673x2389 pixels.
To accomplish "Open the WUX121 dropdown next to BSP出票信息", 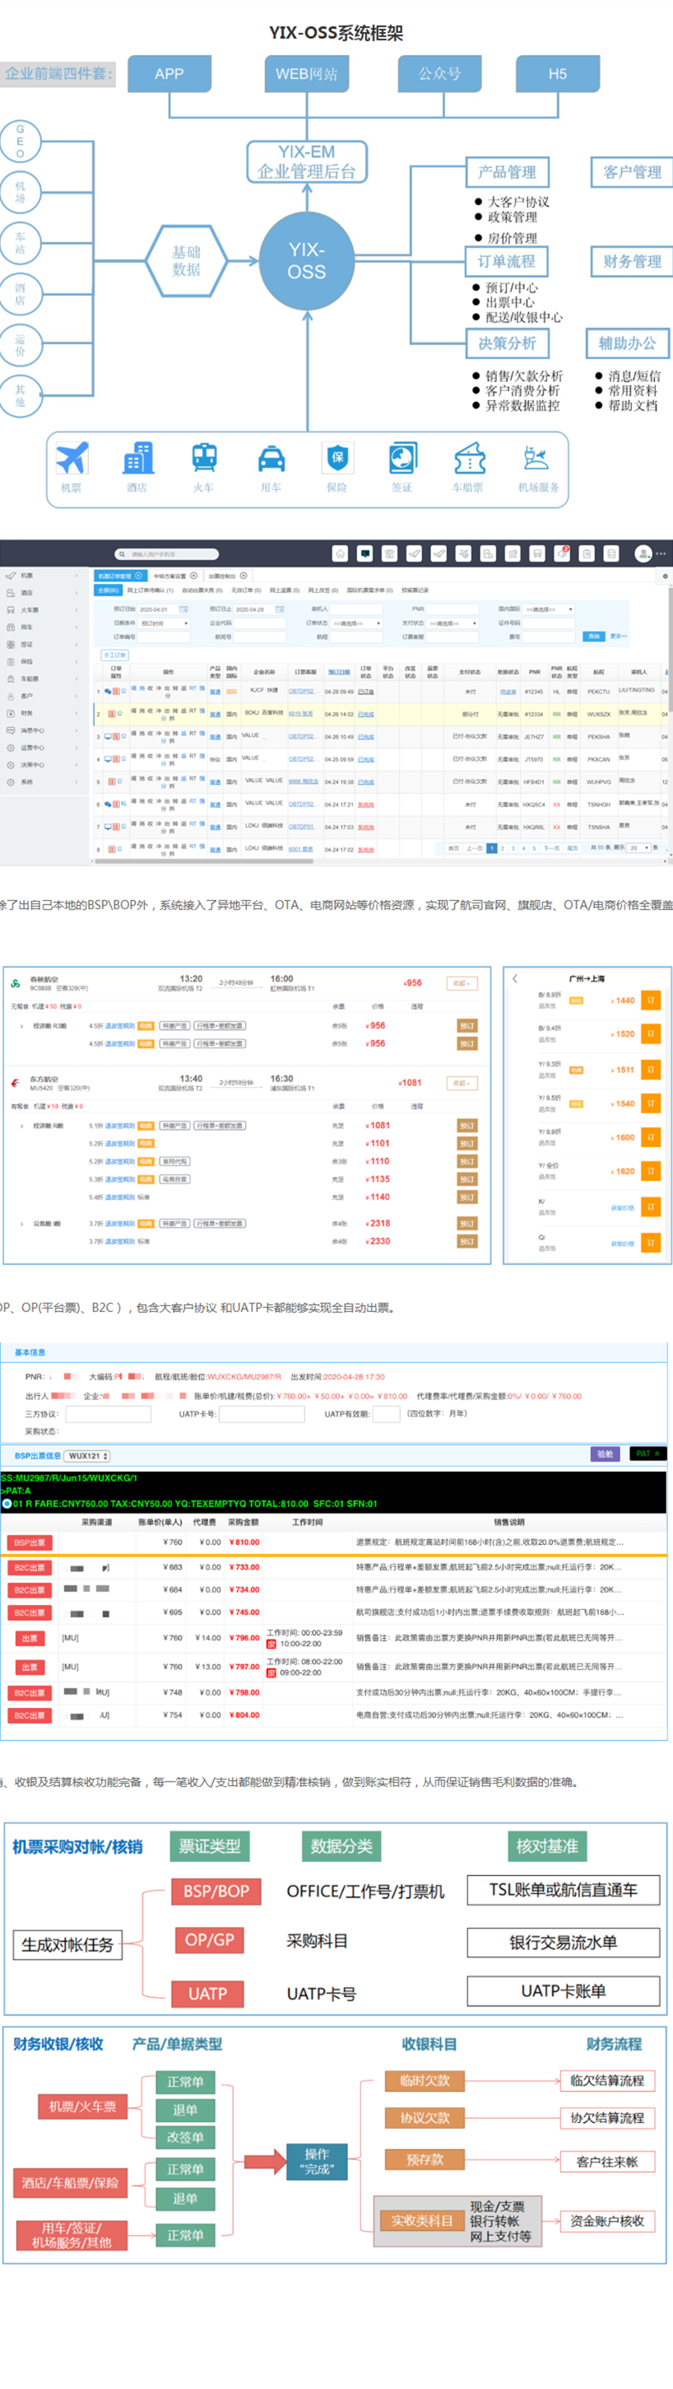I will (87, 1456).
